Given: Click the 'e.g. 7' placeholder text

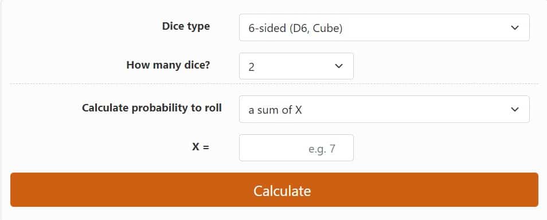Looking at the screenshot, I should [322, 149].
